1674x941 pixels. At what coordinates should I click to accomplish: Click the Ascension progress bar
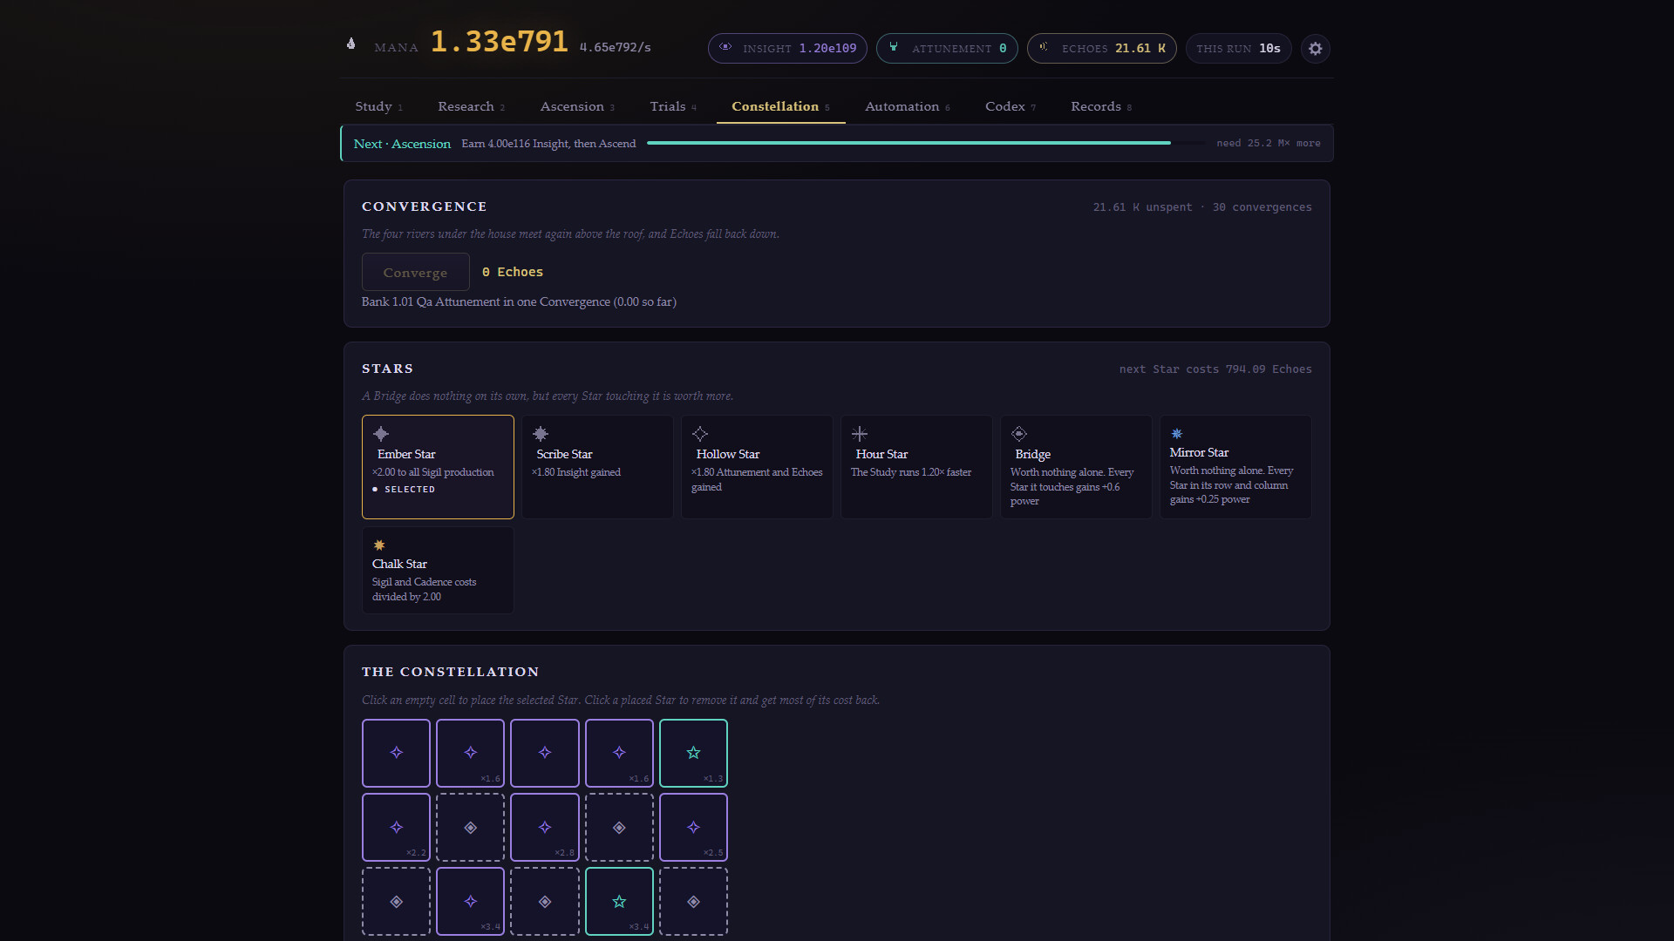click(928, 143)
